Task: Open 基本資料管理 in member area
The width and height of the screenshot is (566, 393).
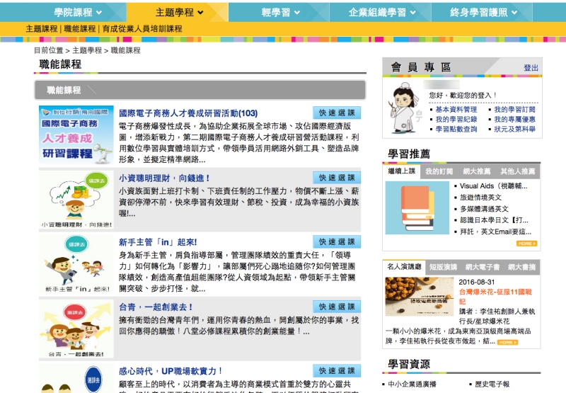Action: point(456,110)
